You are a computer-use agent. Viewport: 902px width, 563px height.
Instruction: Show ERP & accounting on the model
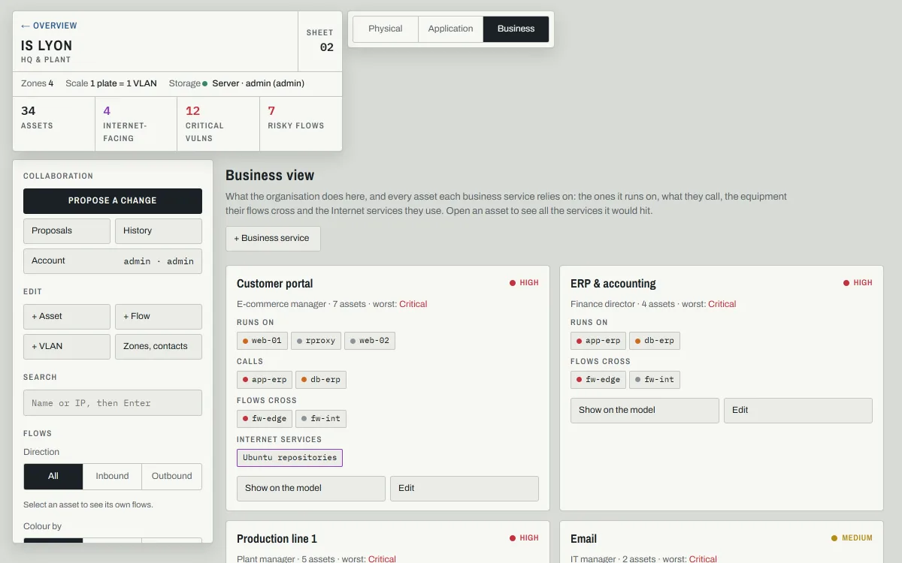pyautogui.click(x=645, y=411)
